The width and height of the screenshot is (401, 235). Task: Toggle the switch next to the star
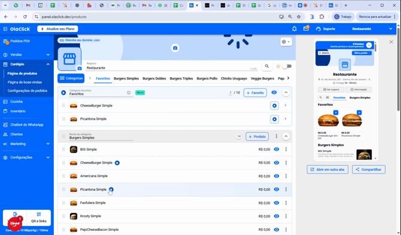click(x=287, y=66)
